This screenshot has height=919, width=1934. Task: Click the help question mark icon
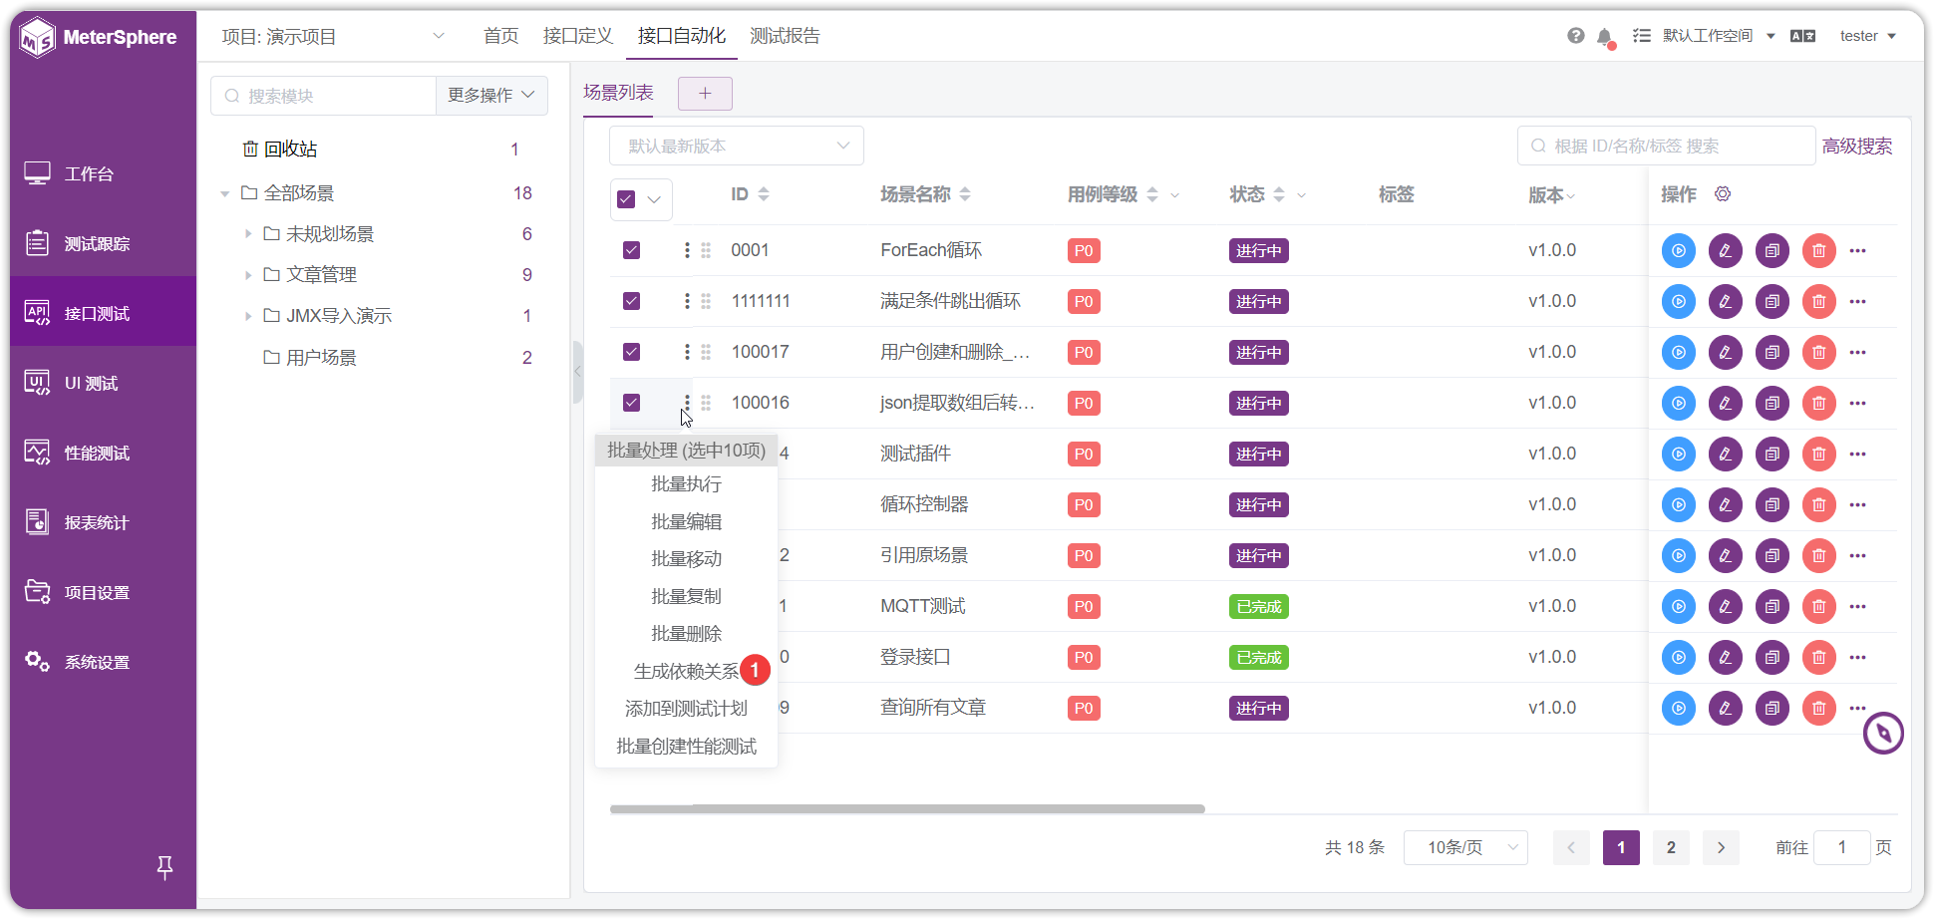[1575, 36]
